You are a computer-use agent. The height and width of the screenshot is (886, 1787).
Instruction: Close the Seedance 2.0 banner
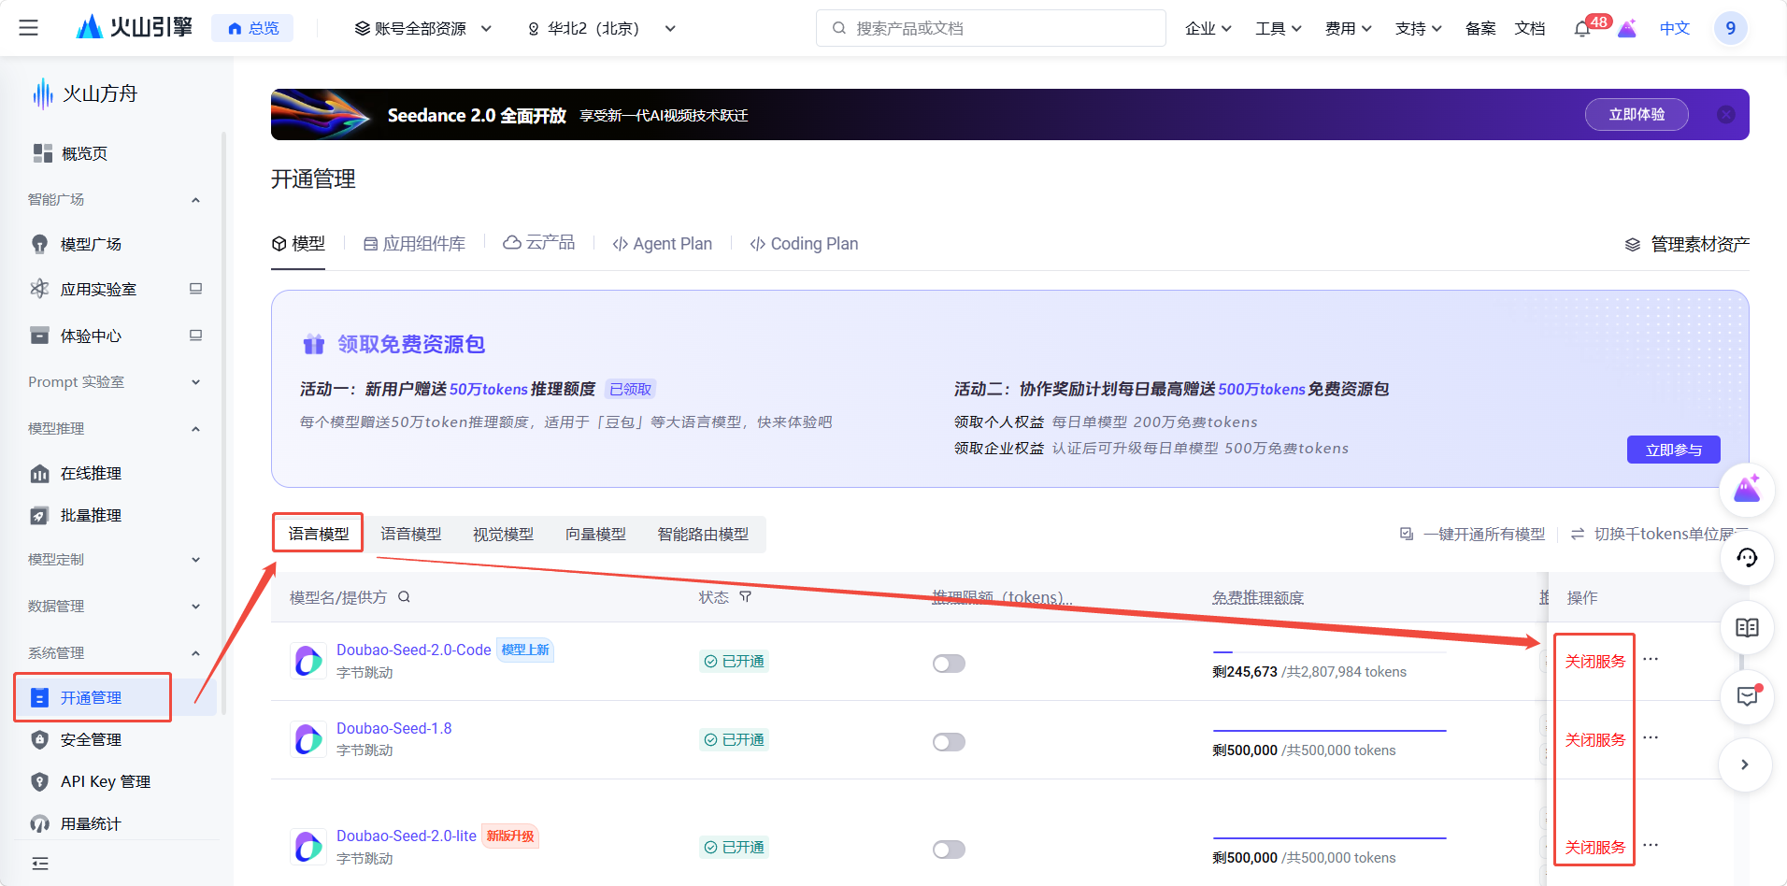click(x=1725, y=114)
